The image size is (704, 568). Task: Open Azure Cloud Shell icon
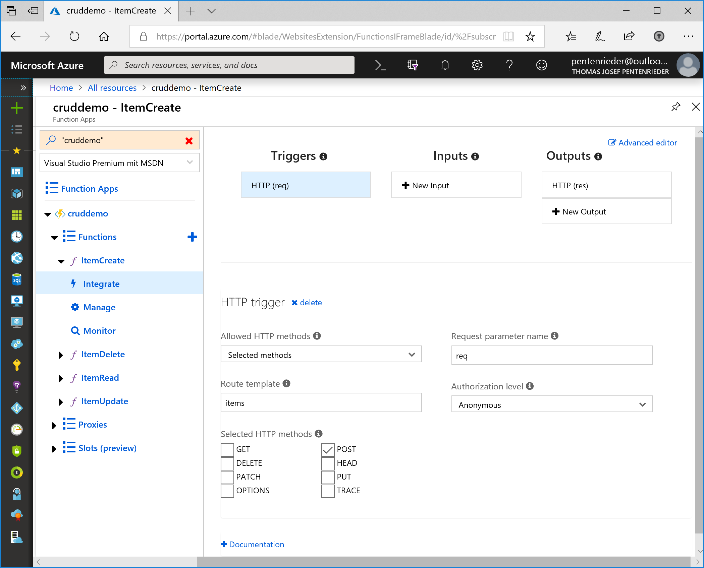click(380, 65)
